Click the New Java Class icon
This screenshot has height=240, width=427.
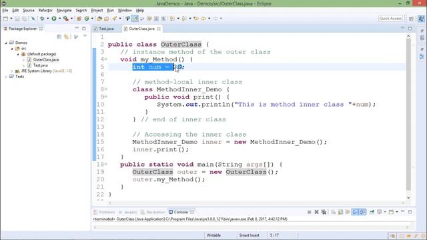[x=87, y=19]
